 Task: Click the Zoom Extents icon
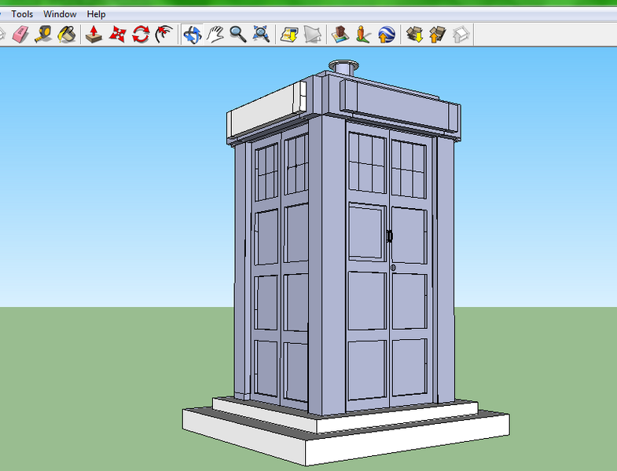261,35
